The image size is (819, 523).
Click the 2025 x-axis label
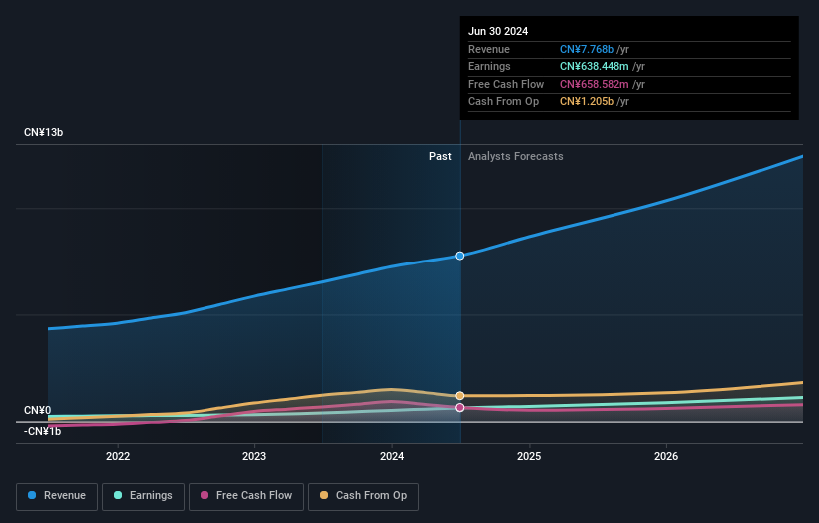pyautogui.click(x=529, y=456)
